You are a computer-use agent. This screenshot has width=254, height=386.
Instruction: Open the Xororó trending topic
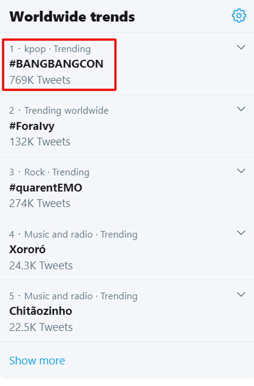tap(28, 249)
